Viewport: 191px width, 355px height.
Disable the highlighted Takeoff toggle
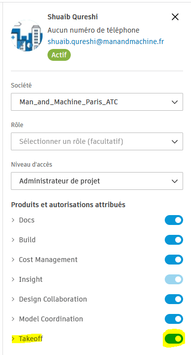174,339
